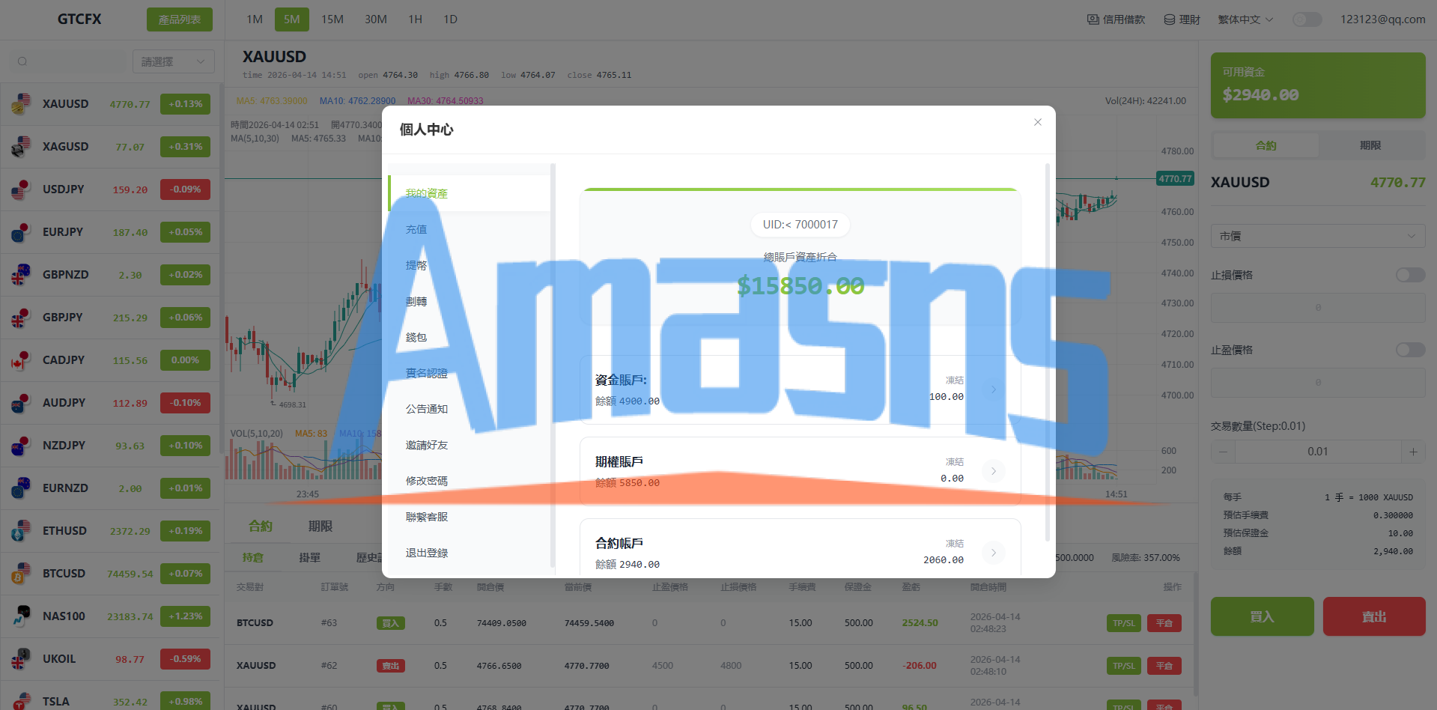The width and height of the screenshot is (1437, 710).
Task: Expand the 合約帳戶 account arrow
Action: point(994,553)
